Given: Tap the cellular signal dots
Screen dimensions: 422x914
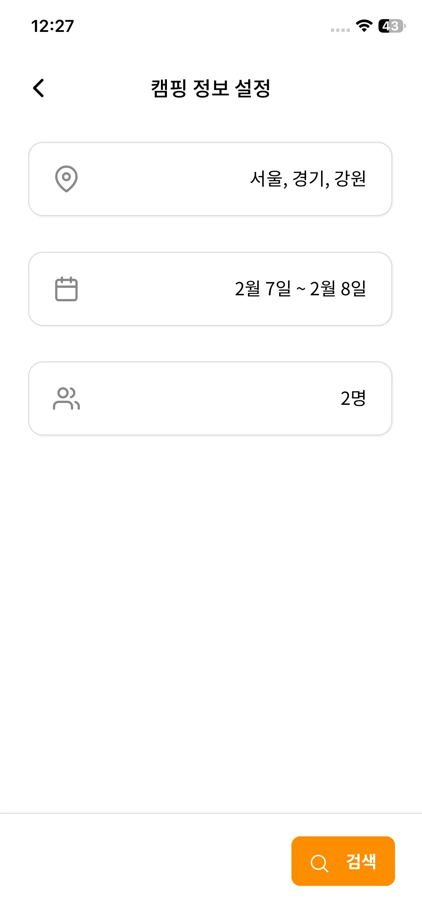Looking at the screenshot, I should pos(340,30).
